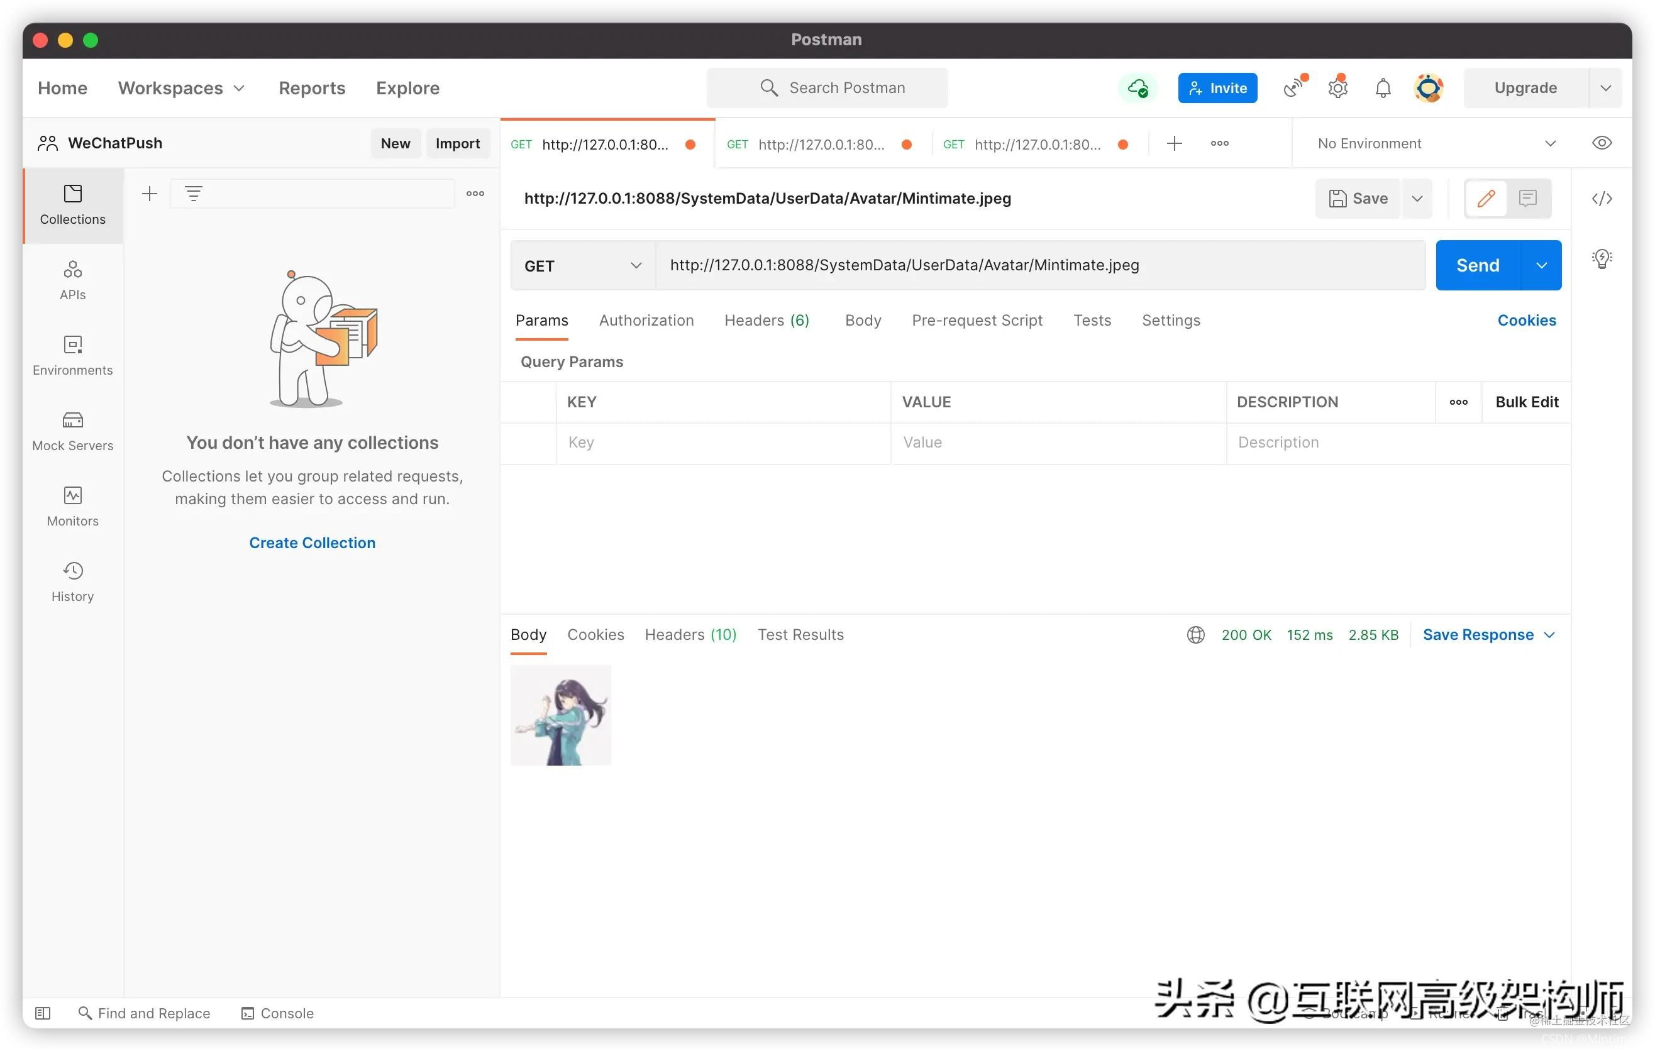Switch to the comments view icon
1655x1051 pixels.
tap(1528, 199)
